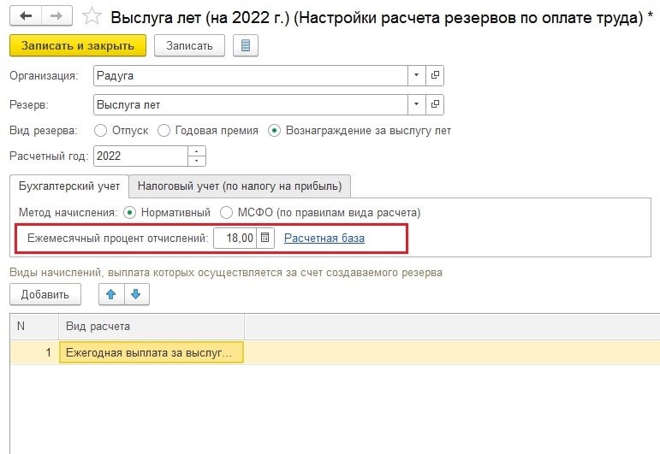Image resolution: width=660 pixels, height=454 pixels.
Task: Add form to favorites with star icon
Action: click(92, 16)
